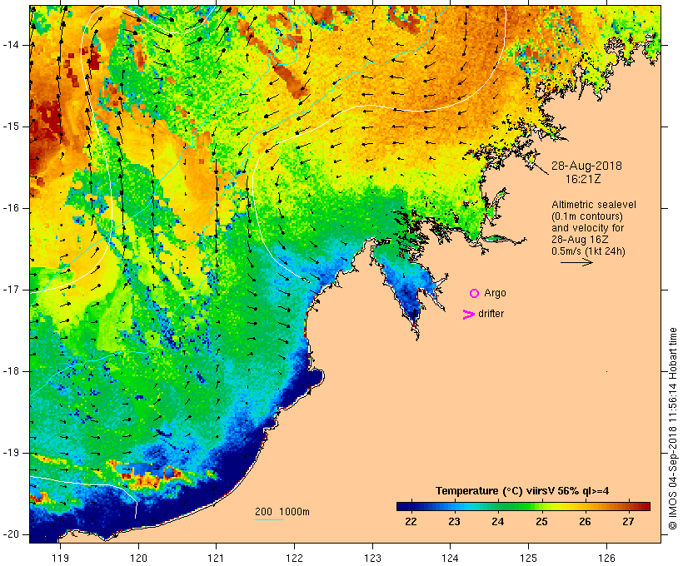
Task: Click the longitude label 119
Action: (x=60, y=558)
